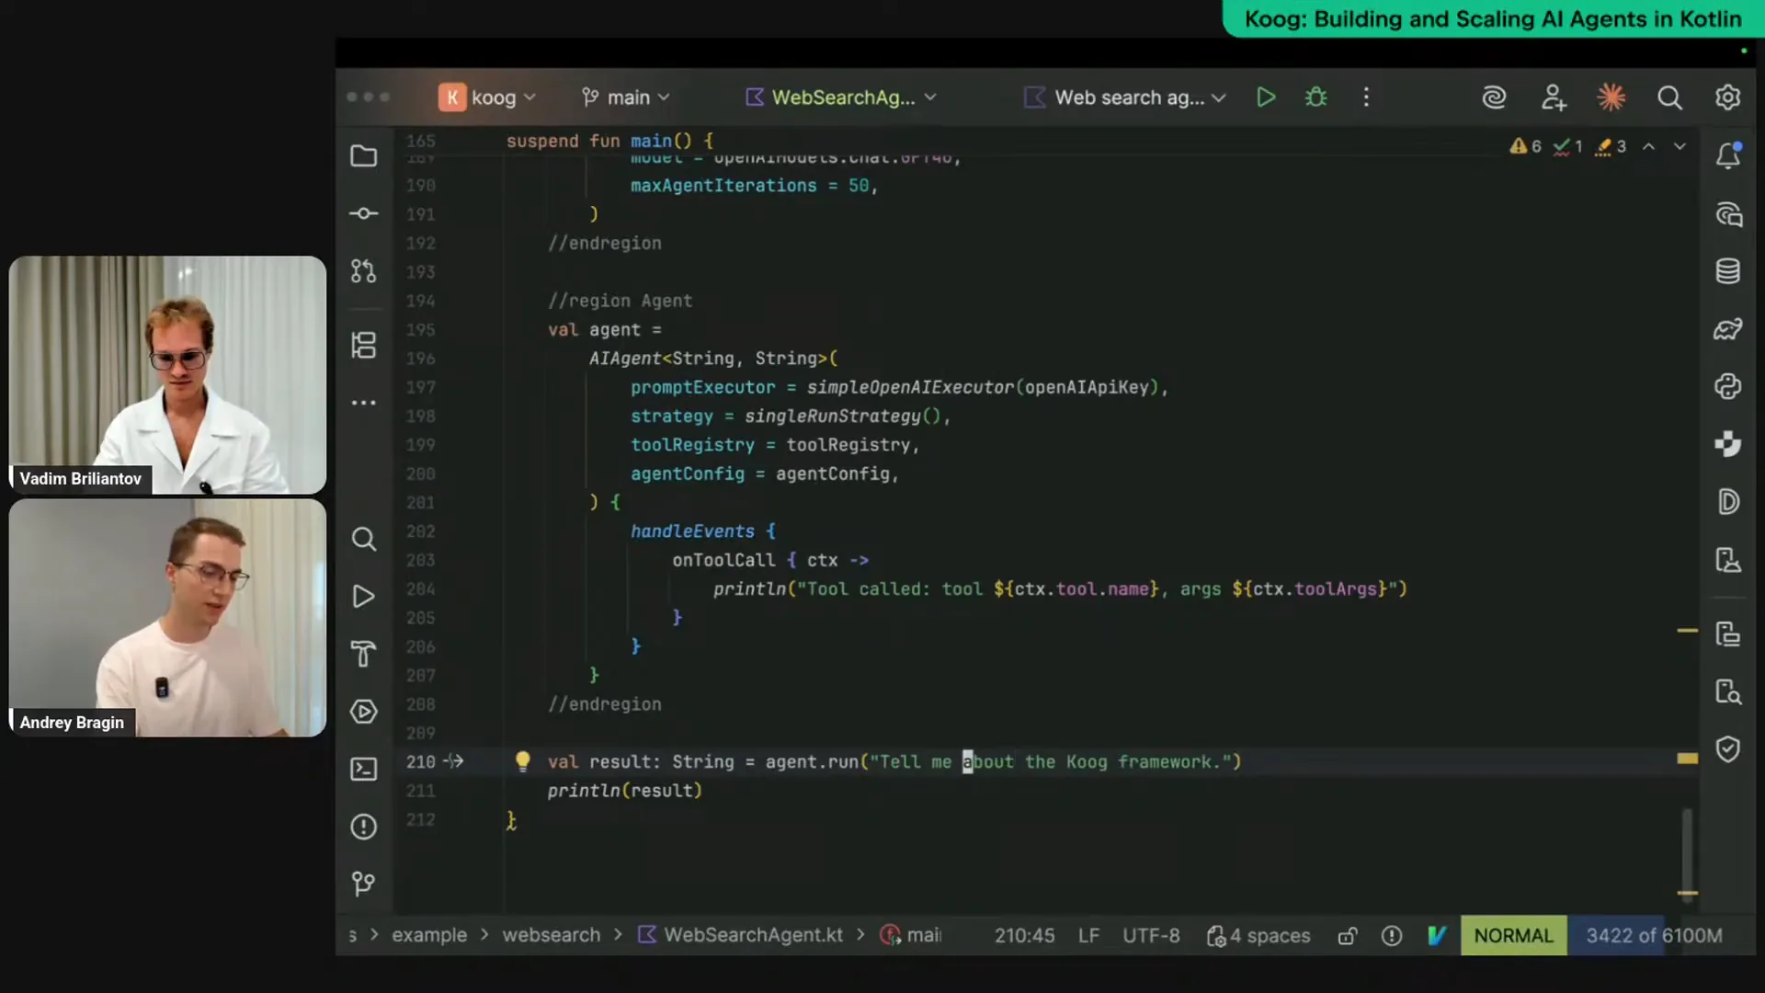Click the orange starburst plugin icon
This screenshot has width=1765, height=993.
click(1611, 97)
